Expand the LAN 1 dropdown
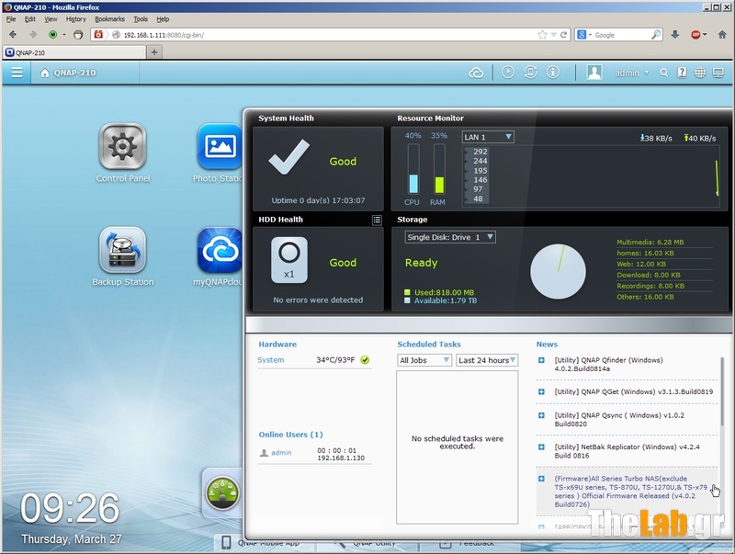The width and height of the screenshot is (735, 554). coord(488,137)
